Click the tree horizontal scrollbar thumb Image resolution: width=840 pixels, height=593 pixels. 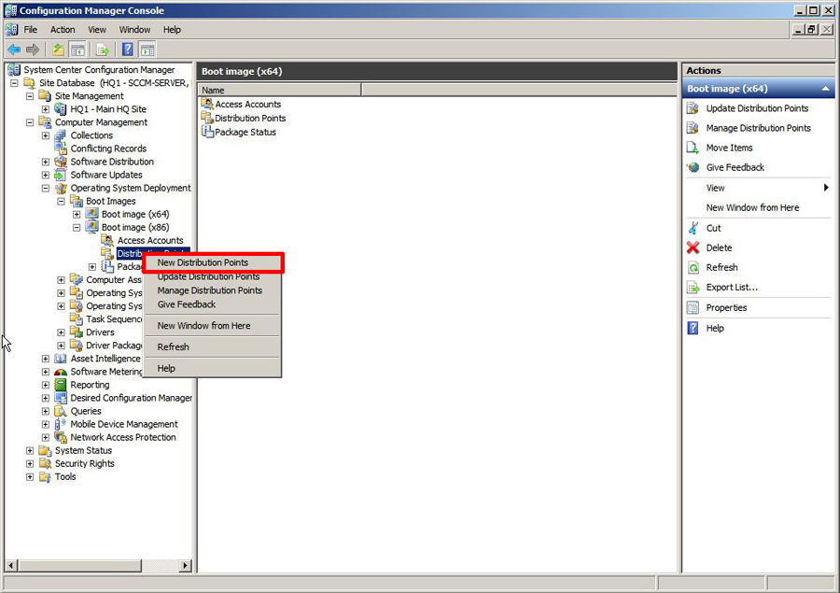[x=79, y=565]
